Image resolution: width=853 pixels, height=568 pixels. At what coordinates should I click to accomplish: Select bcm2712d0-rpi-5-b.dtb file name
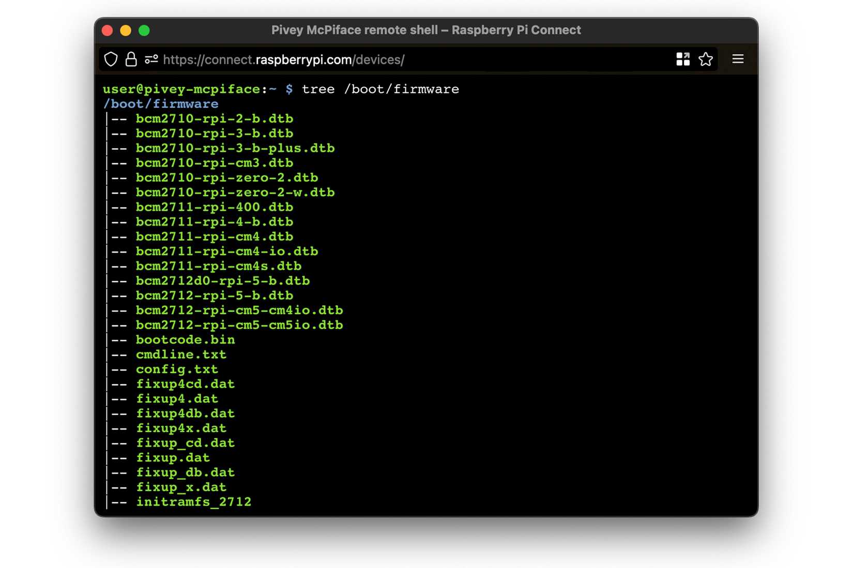click(223, 280)
